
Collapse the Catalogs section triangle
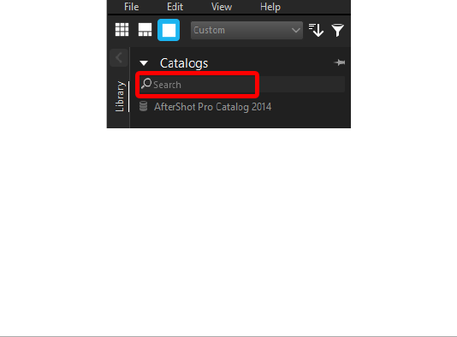point(144,63)
